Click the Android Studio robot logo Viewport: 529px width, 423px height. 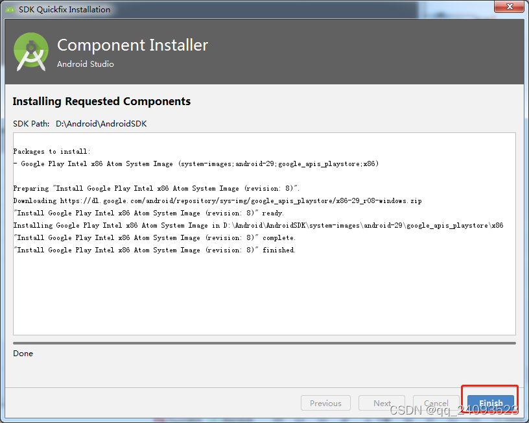click(x=30, y=52)
